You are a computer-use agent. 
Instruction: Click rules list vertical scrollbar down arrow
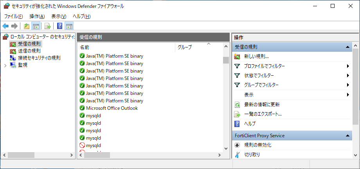pyautogui.click(x=226, y=149)
